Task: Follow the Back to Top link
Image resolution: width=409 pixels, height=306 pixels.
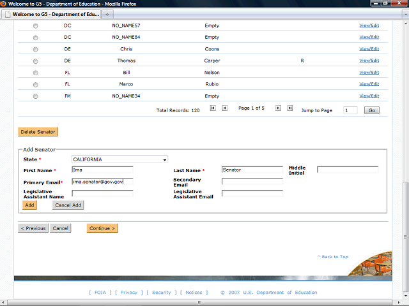Action: 332,257
